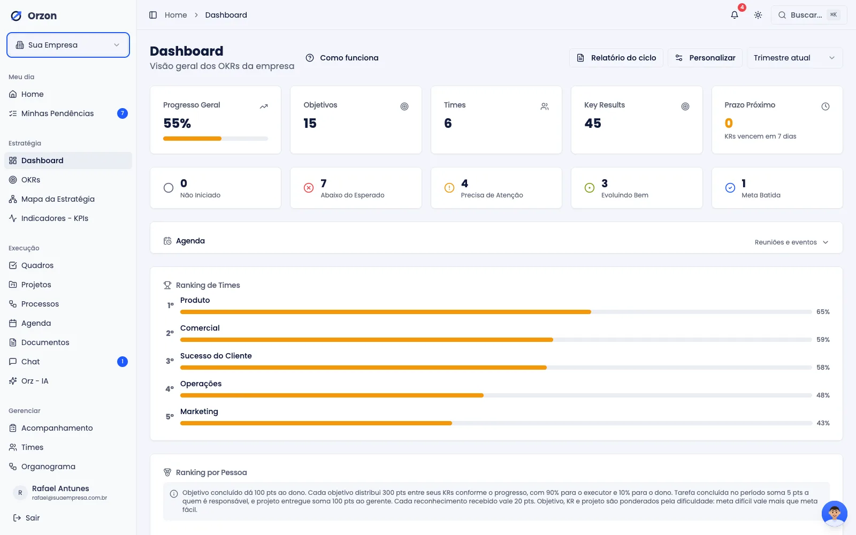This screenshot has height=535, width=856.
Task: Click the Marketing team progress bar
Action: pyautogui.click(x=496, y=423)
